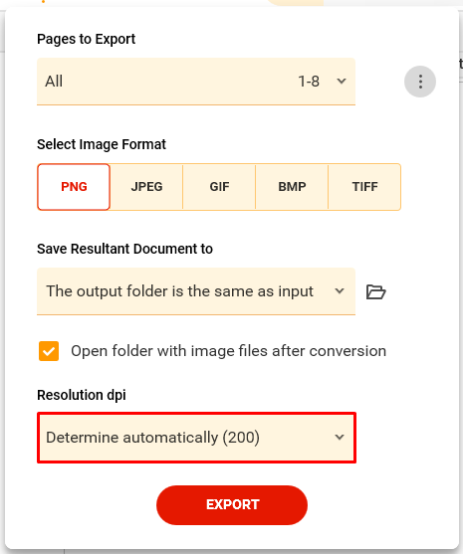Image resolution: width=463 pixels, height=554 pixels.
Task: Click the All pages text in field
Action: click(x=54, y=82)
